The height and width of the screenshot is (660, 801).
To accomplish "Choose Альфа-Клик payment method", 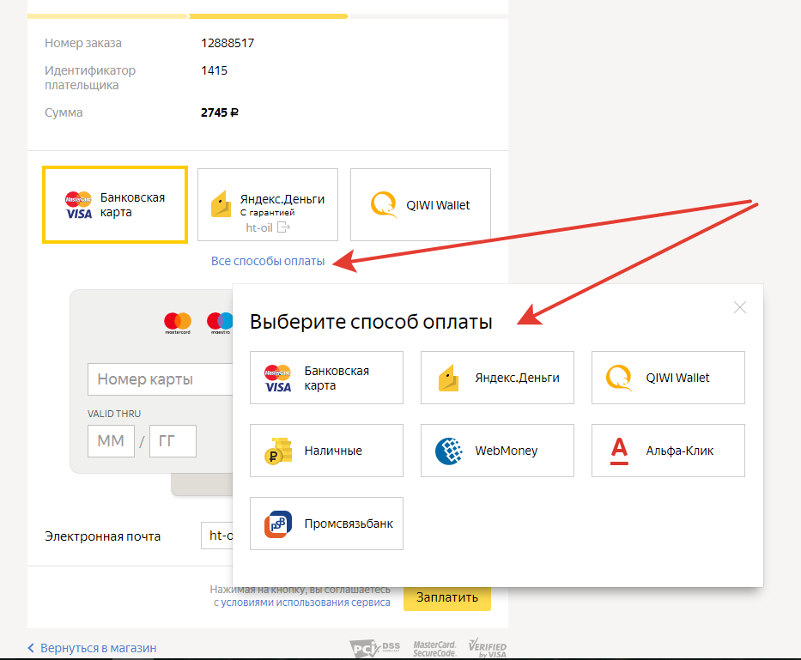I will coord(668,451).
